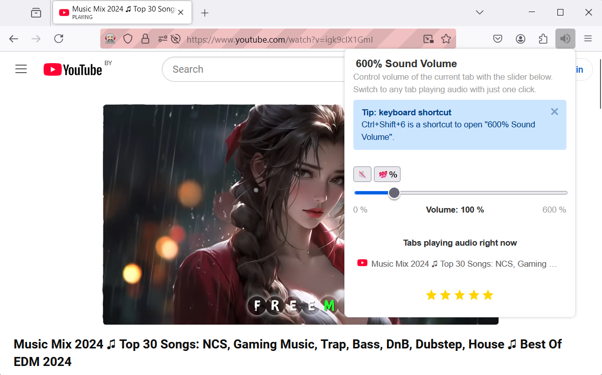Open the Firefox application hamburger menu
The height and width of the screenshot is (375, 602).
[588, 39]
